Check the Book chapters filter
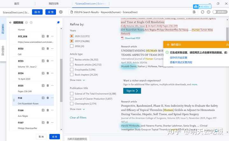 point(72,75)
